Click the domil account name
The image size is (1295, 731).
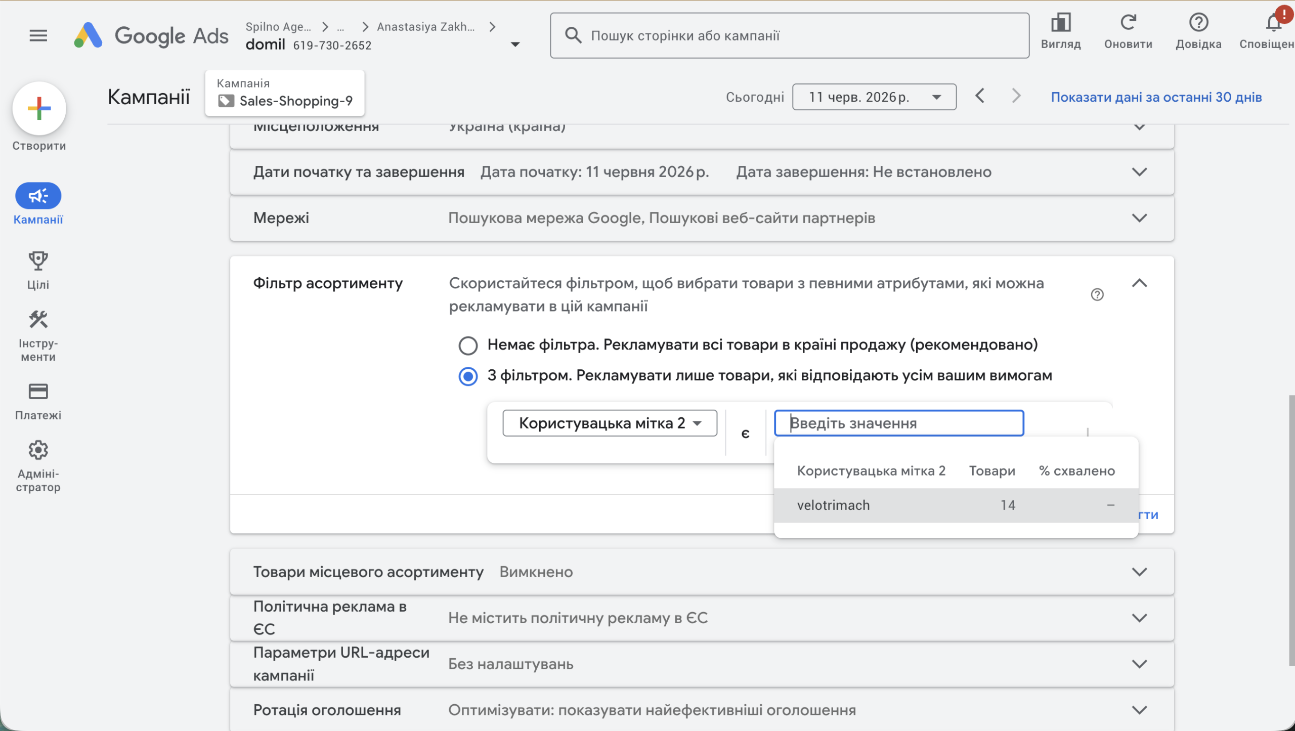click(266, 45)
